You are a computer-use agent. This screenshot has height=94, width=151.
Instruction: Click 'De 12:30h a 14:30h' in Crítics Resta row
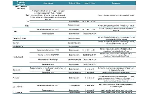pyautogui.click(x=89, y=34)
